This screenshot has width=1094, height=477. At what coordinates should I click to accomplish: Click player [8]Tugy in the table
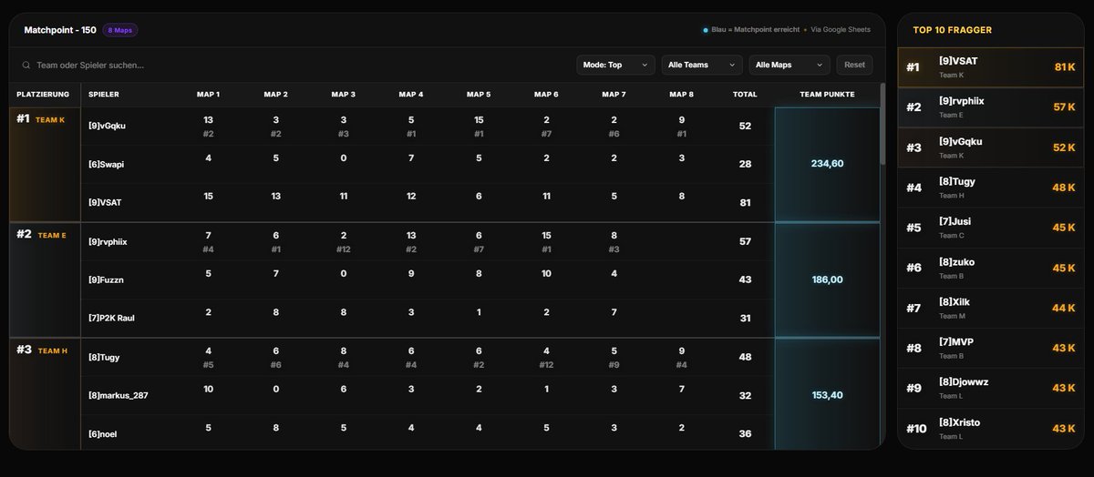click(104, 357)
